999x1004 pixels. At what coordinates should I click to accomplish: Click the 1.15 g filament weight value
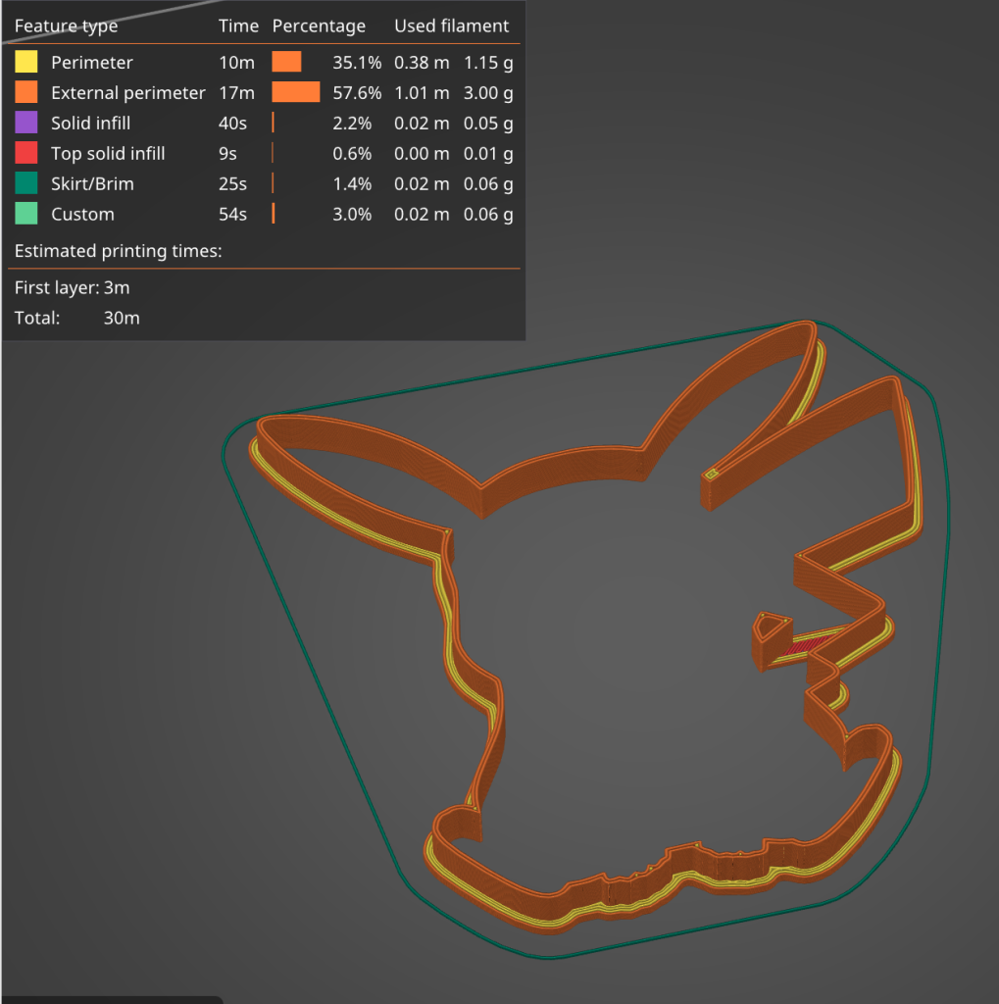(x=488, y=62)
